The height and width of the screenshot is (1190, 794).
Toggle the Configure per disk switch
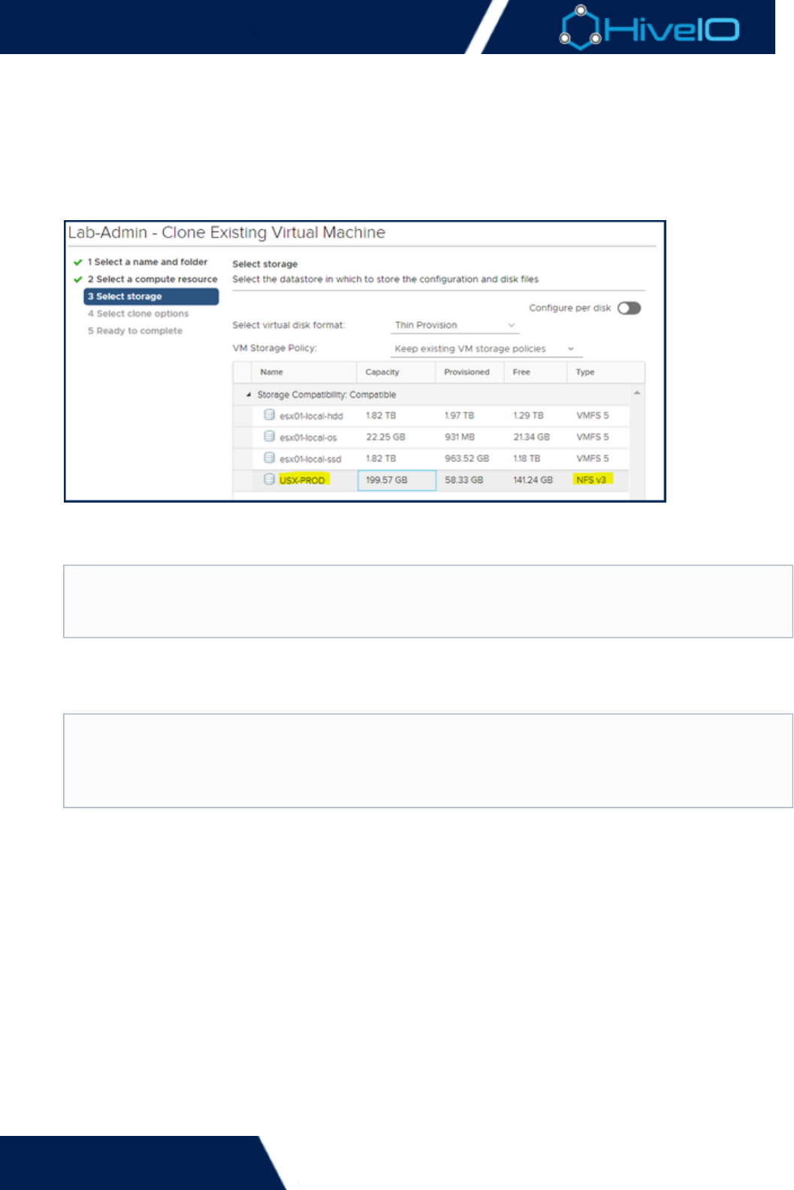(629, 308)
